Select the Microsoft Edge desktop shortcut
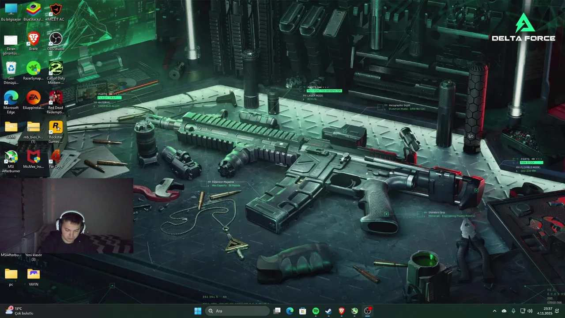The width and height of the screenshot is (565, 318). [11, 102]
